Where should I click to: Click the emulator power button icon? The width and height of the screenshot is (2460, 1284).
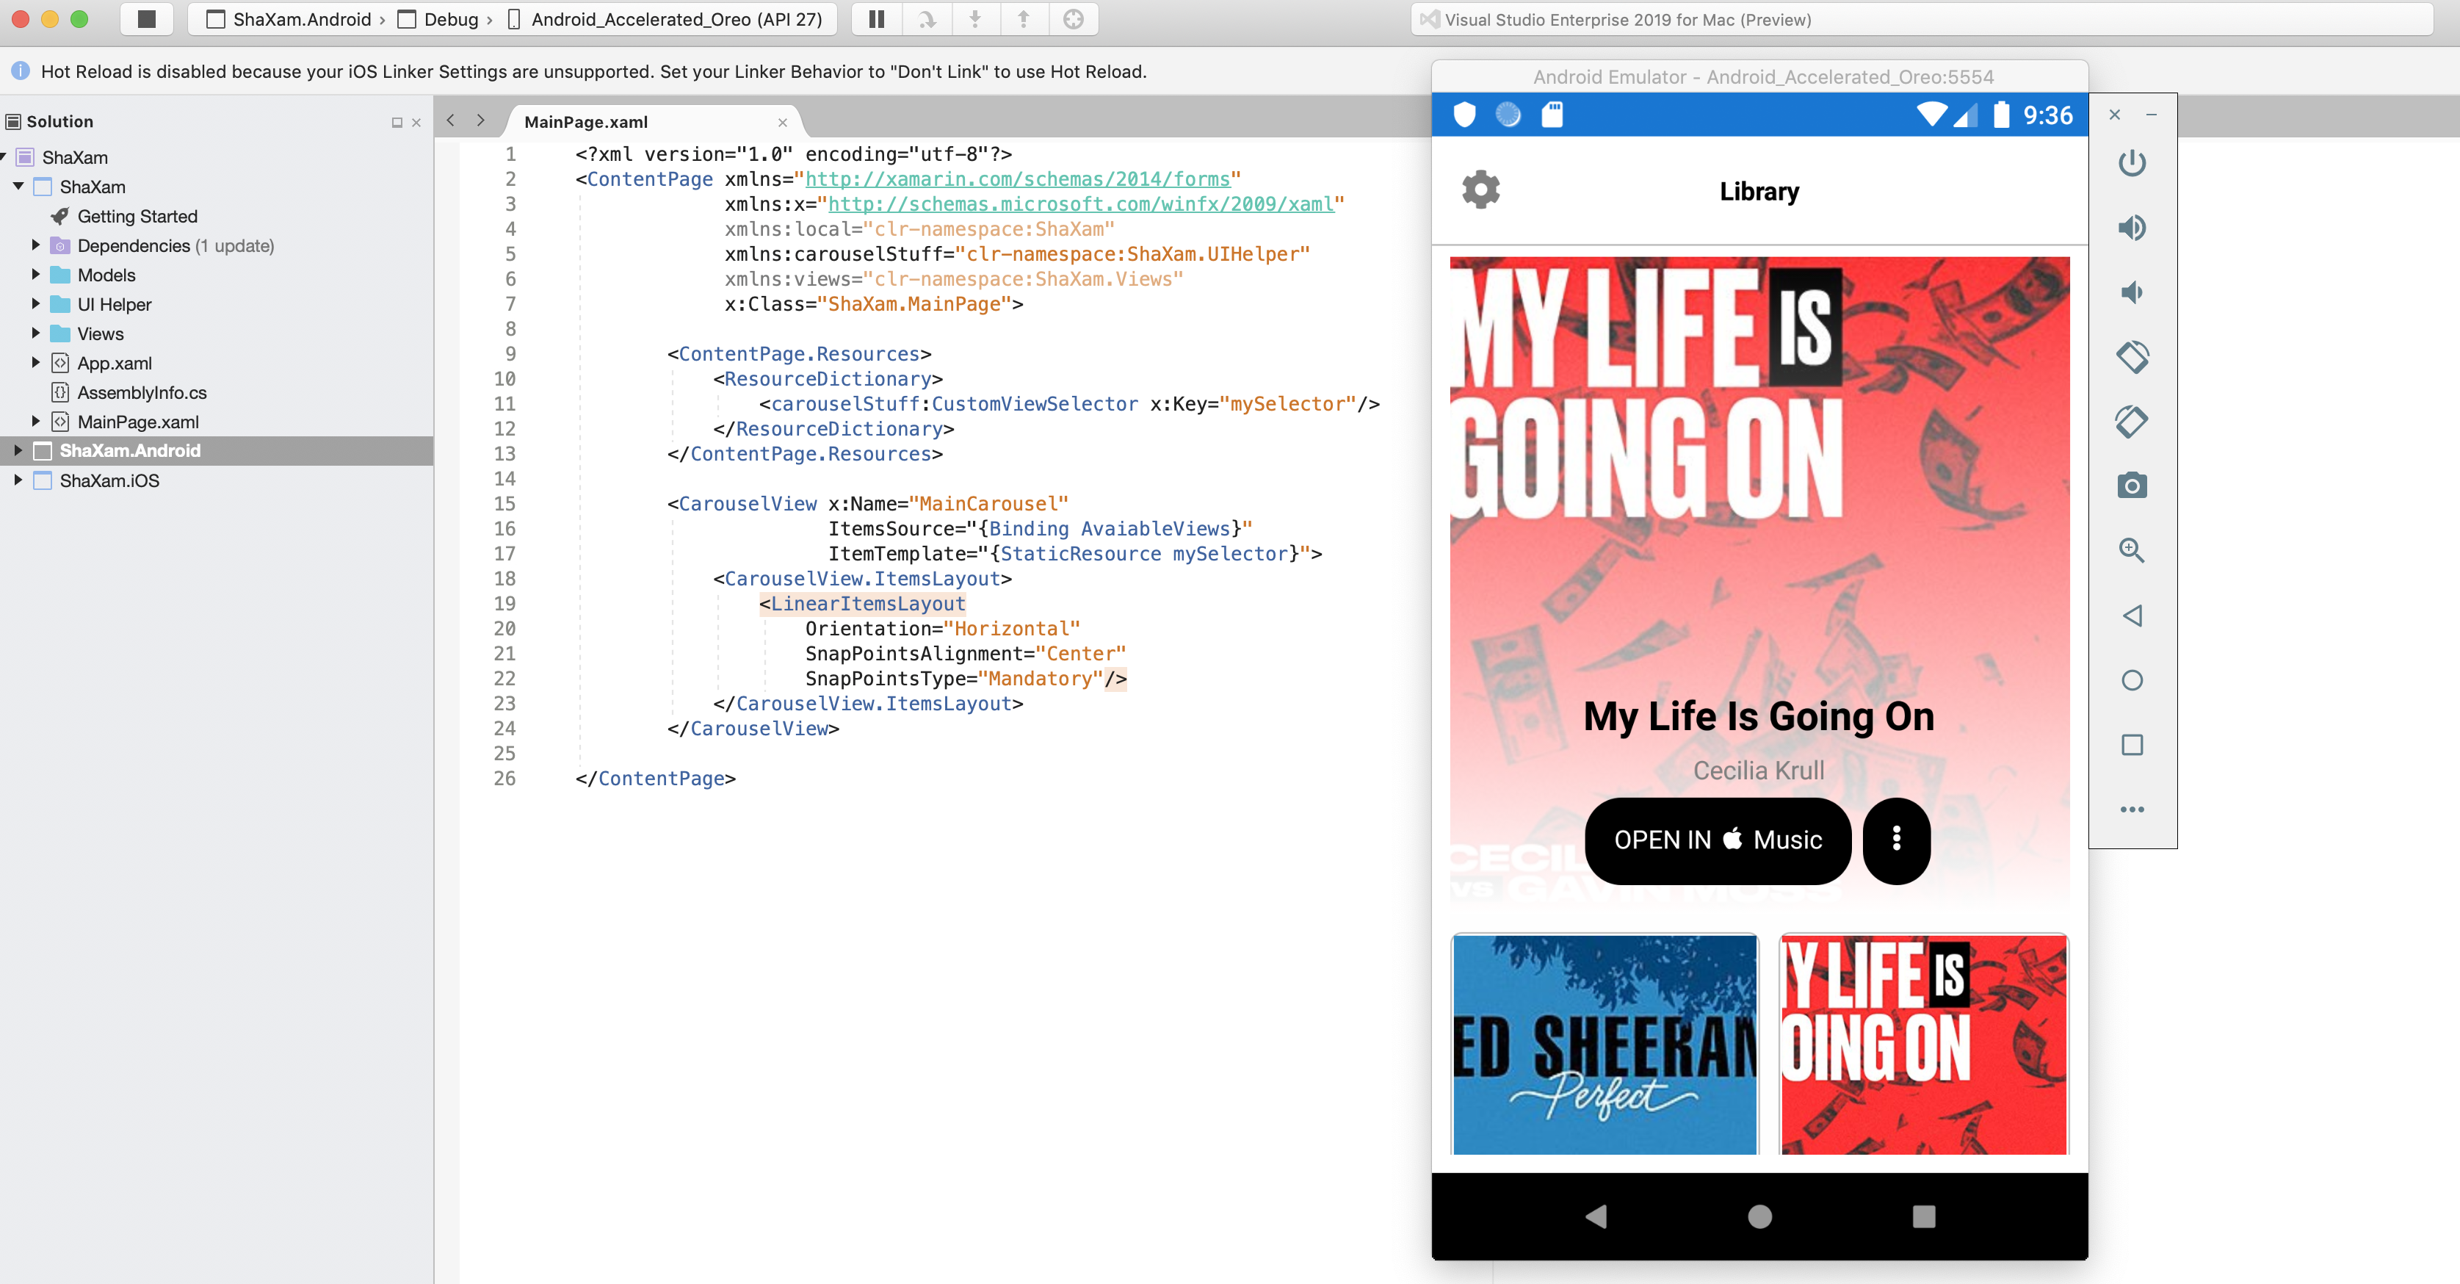coord(2132,163)
